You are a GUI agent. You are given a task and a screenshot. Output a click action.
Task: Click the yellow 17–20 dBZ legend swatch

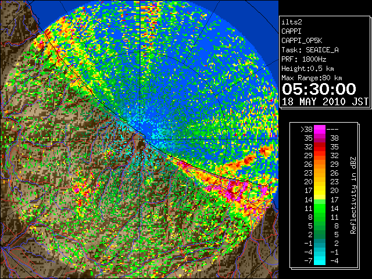(320, 191)
